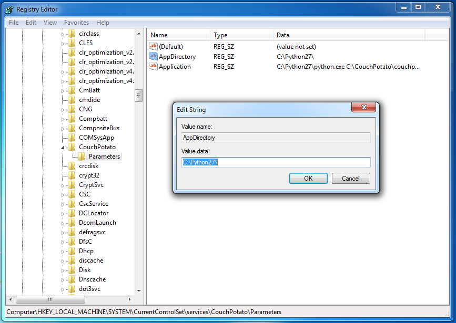Select the Parameters key label

coord(104,157)
